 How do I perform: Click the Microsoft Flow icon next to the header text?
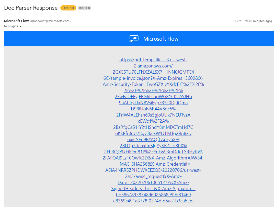click(134, 39)
